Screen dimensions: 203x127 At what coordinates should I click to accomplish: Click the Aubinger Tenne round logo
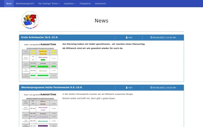30,20
